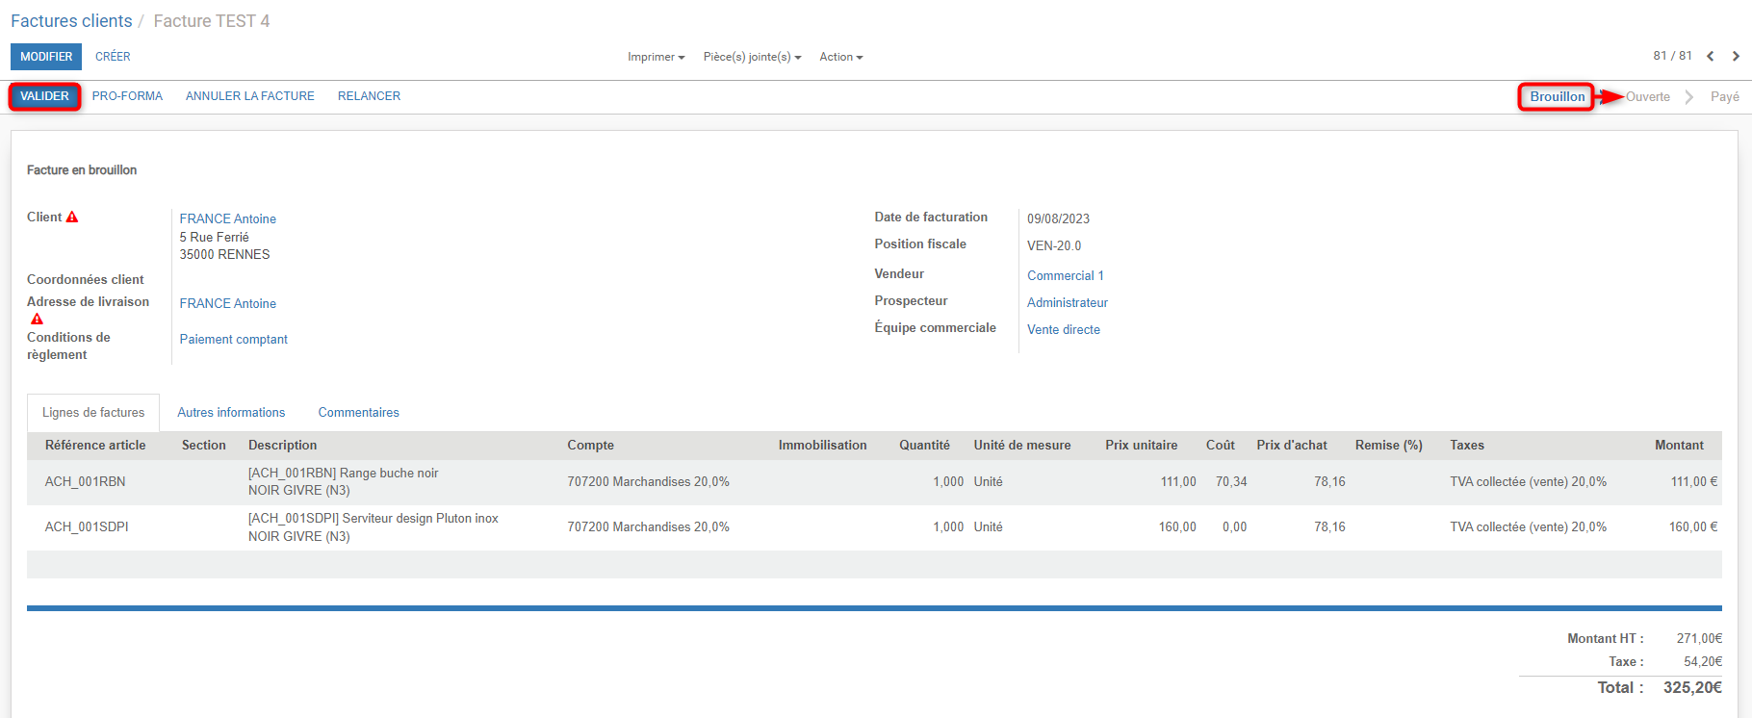Sort by Référence article column header
This screenshot has width=1752, height=718.
pos(95,446)
